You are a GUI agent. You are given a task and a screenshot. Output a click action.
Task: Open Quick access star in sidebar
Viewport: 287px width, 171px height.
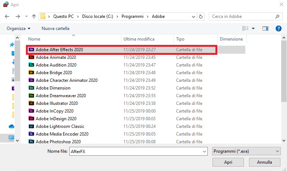(12, 45)
